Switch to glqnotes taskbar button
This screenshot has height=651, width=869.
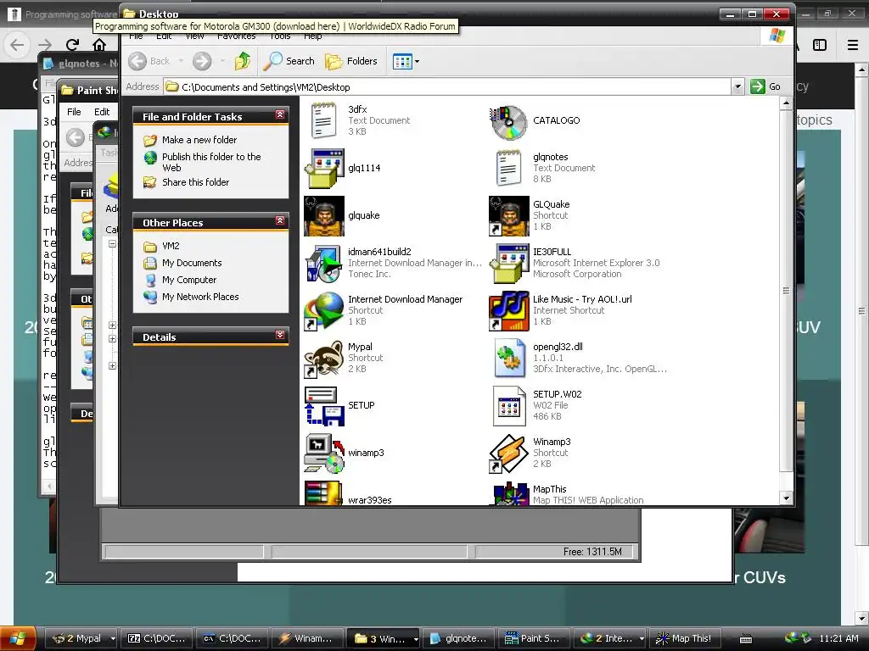[x=459, y=638]
